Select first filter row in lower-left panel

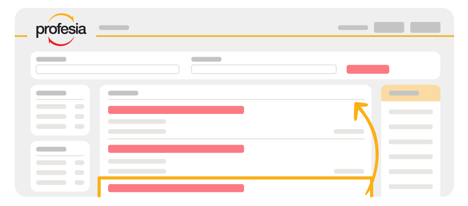click(60, 163)
